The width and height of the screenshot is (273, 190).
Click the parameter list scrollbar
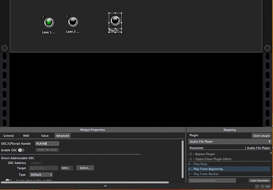[271, 153]
